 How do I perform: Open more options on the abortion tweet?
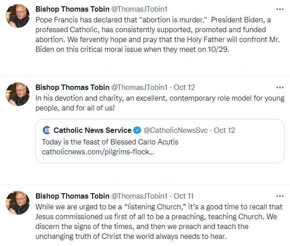(280, 9)
